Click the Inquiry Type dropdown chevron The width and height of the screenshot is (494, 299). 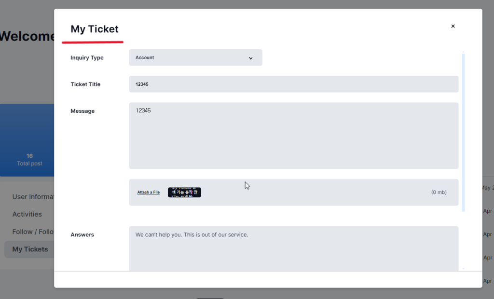click(x=251, y=58)
